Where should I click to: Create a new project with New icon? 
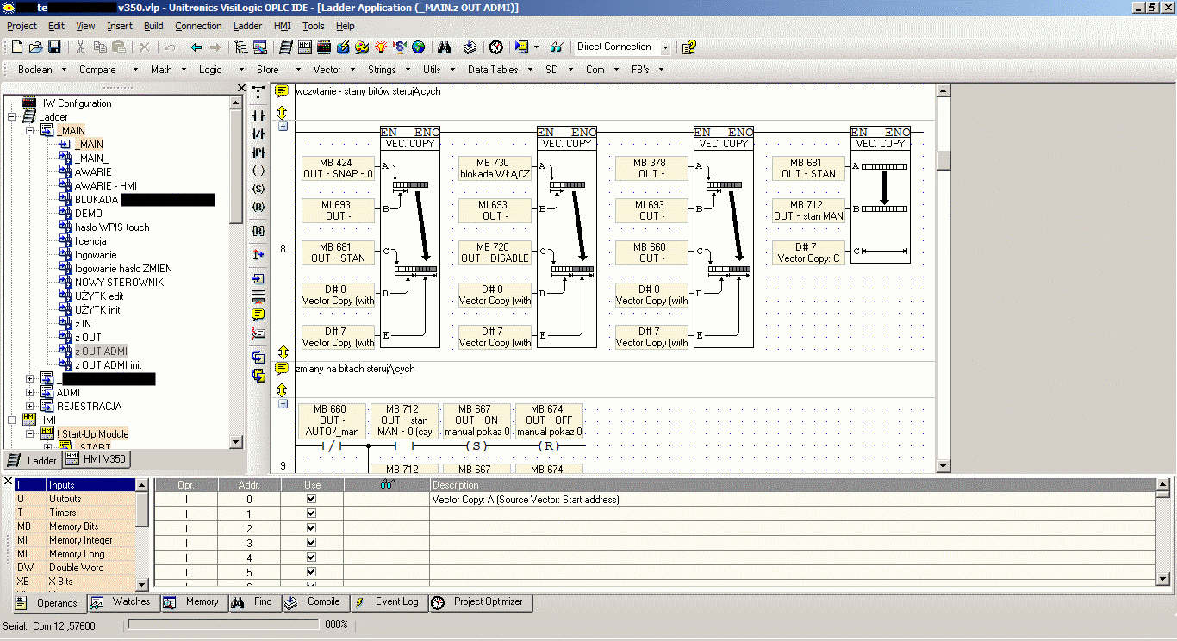pyautogui.click(x=17, y=47)
